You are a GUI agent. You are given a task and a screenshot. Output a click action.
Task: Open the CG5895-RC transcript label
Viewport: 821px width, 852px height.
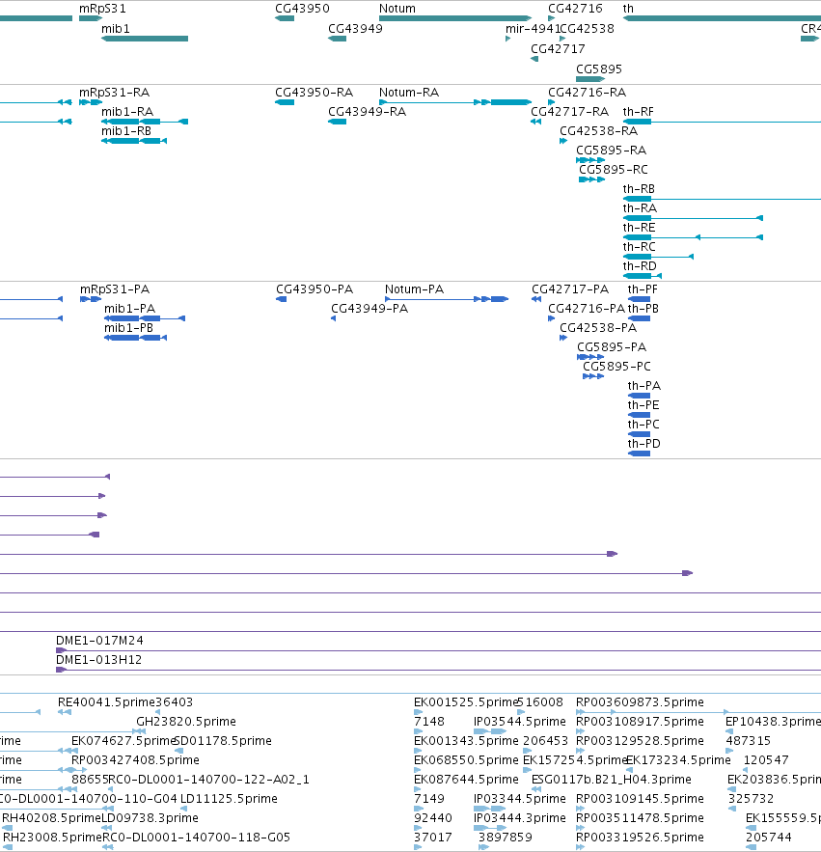[613, 170]
